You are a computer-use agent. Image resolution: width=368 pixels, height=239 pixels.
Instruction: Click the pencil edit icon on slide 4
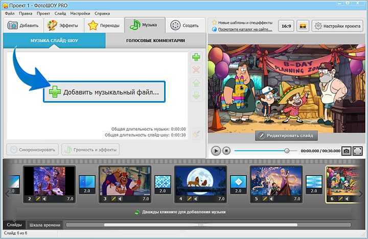click(x=189, y=199)
